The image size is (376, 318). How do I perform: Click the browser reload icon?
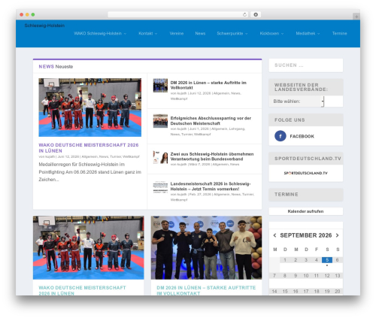(244, 15)
